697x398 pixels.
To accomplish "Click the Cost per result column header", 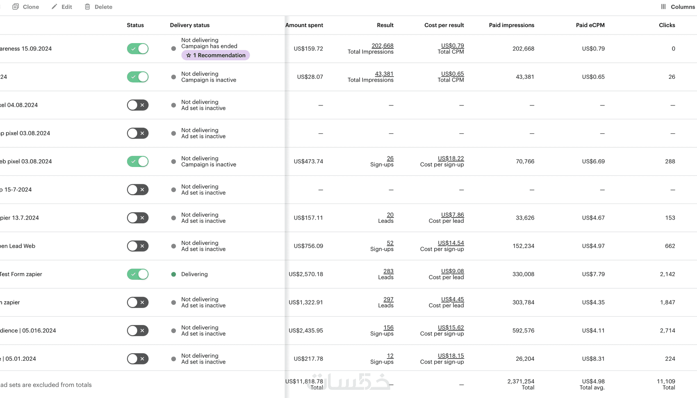I will [444, 25].
